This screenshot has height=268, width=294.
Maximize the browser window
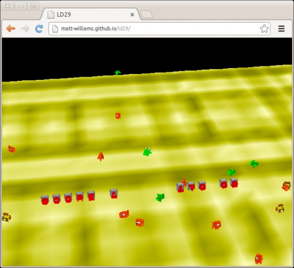pos(33,6)
